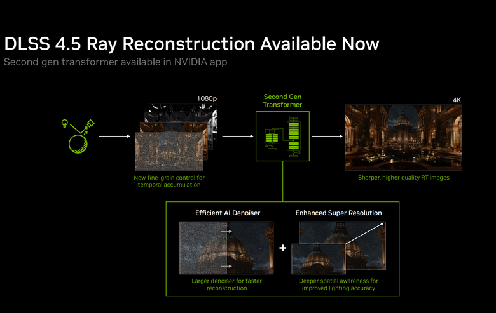Click the subtitle 'Second gen transformer available in NVIDIA app'
This screenshot has height=313, width=496.
click(x=116, y=62)
